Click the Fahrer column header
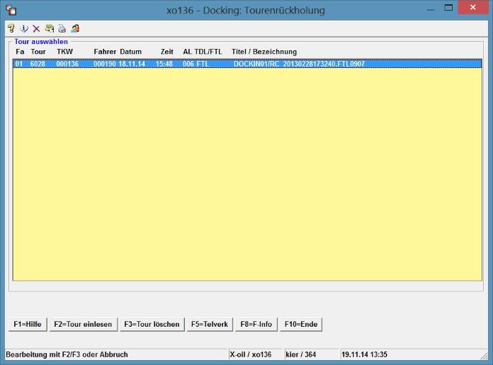Screen dimensions: 493x365 (105, 52)
